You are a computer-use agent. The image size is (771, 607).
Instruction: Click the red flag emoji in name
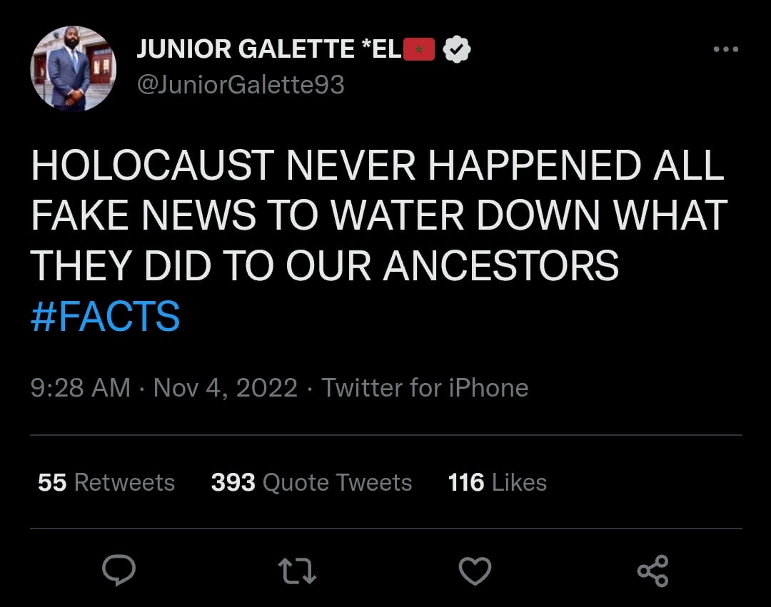(419, 49)
